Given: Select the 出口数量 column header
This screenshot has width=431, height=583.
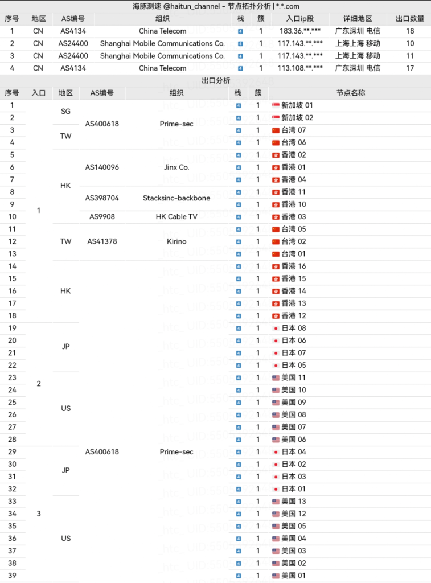Looking at the screenshot, I should tap(410, 19).
